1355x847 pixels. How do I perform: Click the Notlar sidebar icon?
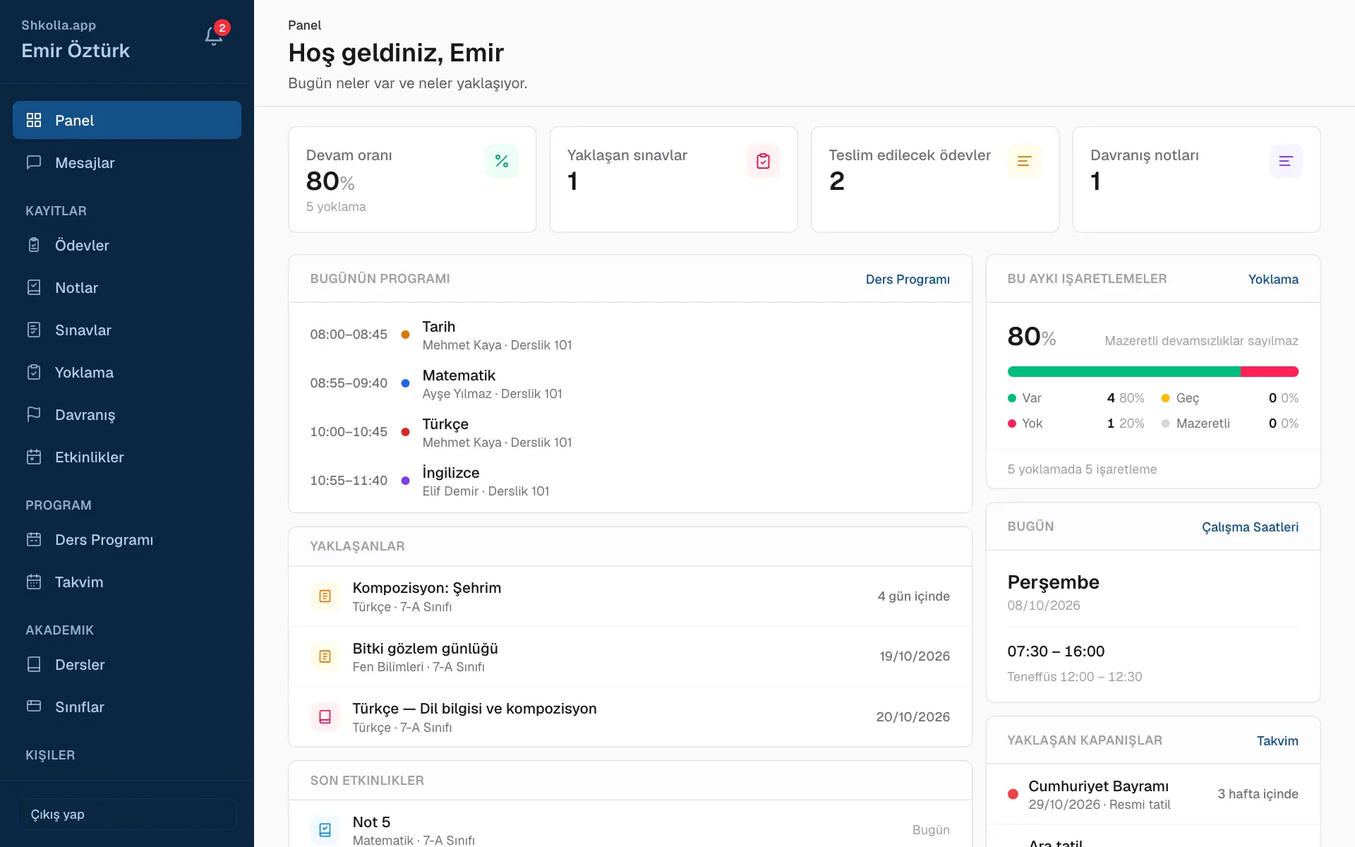click(x=34, y=287)
